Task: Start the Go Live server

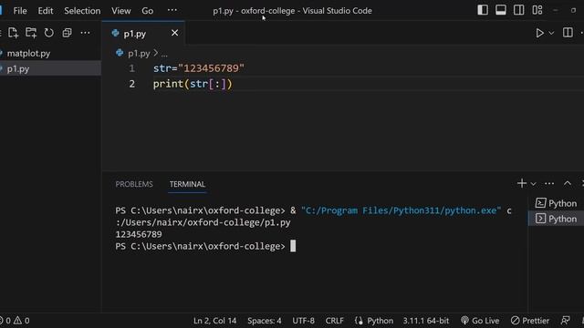Action: coord(480,321)
